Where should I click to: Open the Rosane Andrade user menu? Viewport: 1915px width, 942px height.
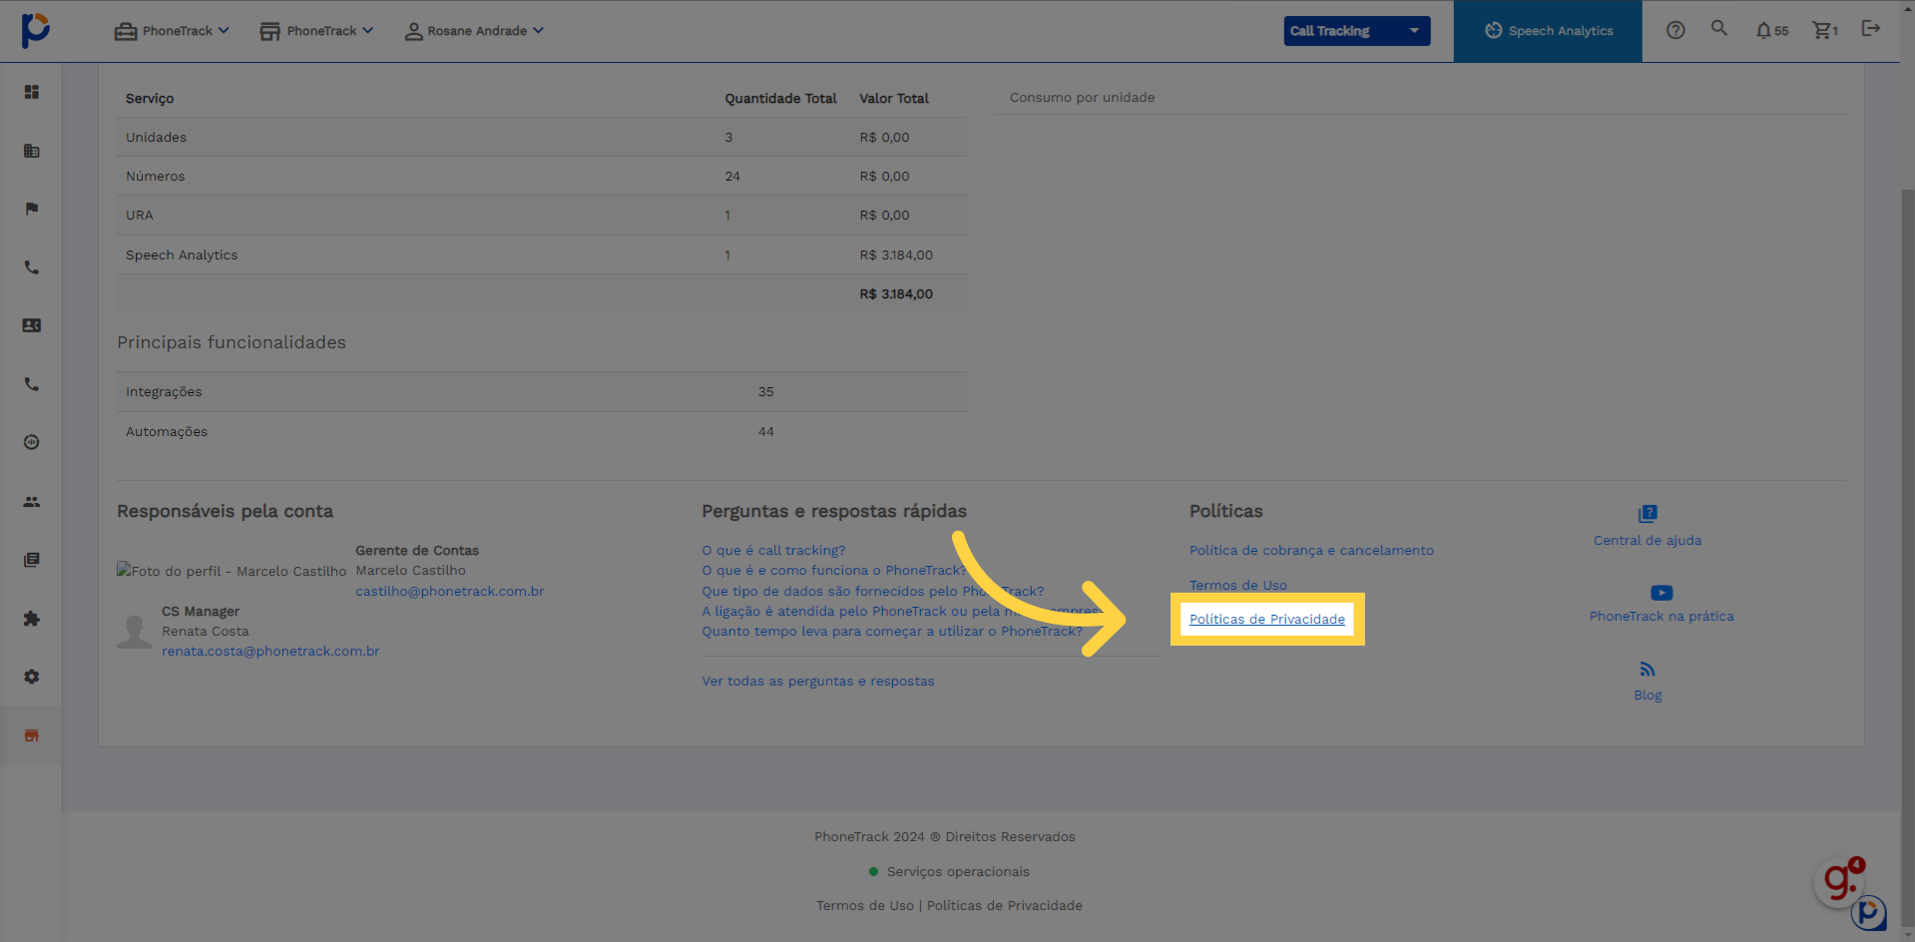(x=474, y=31)
